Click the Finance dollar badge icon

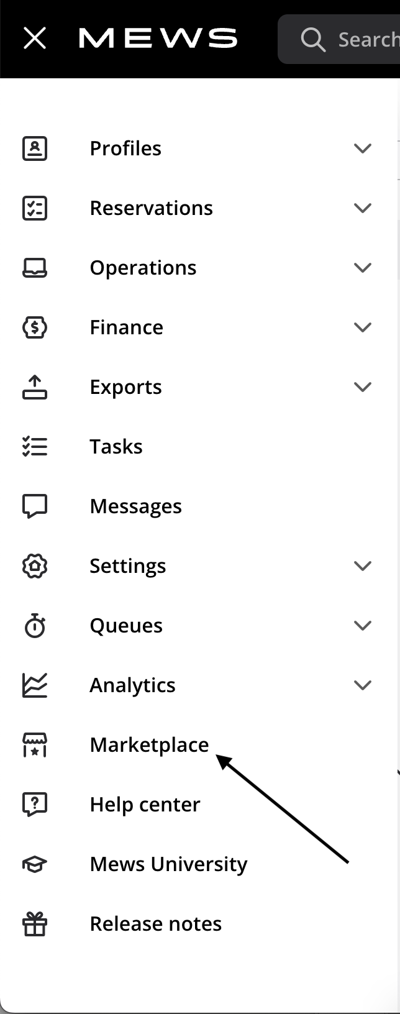click(x=35, y=327)
